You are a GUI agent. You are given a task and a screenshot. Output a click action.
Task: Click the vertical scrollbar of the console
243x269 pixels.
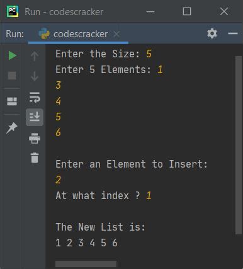coord(239,145)
